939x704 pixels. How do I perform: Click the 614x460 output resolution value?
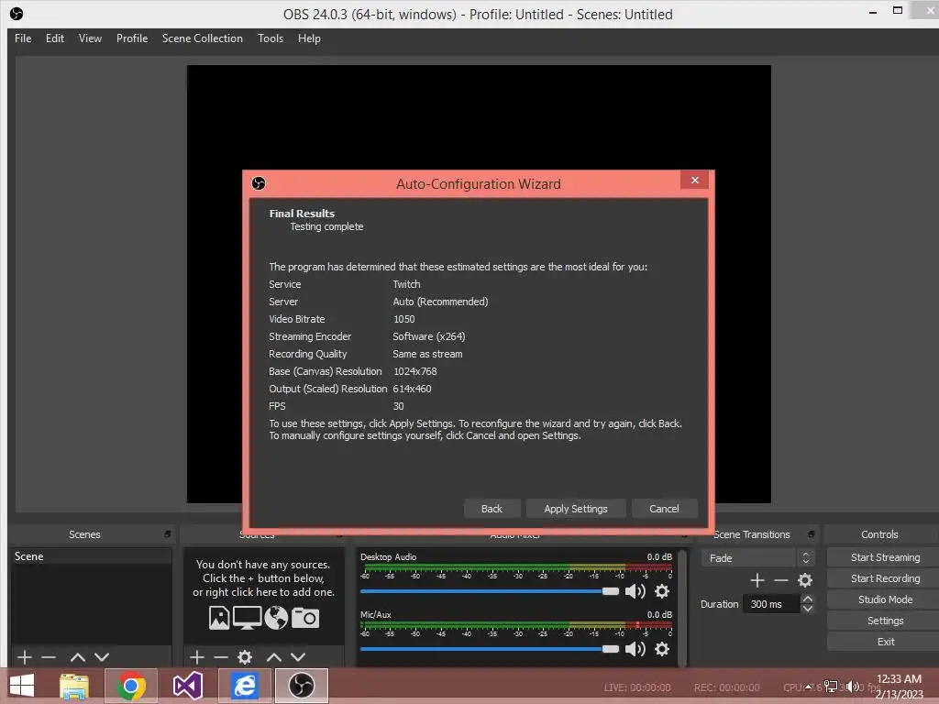(412, 389)
